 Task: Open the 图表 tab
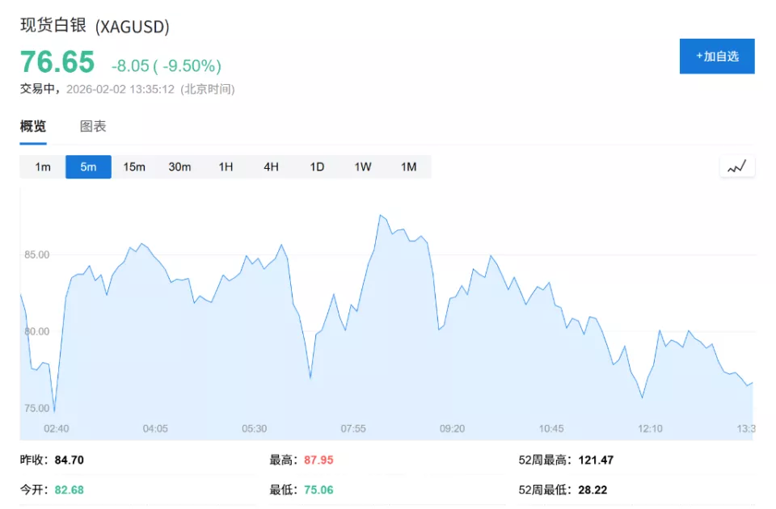click(x=93, y=127)
